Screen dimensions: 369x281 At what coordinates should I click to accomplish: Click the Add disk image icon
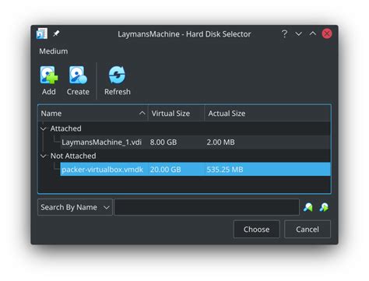[49, 75]
